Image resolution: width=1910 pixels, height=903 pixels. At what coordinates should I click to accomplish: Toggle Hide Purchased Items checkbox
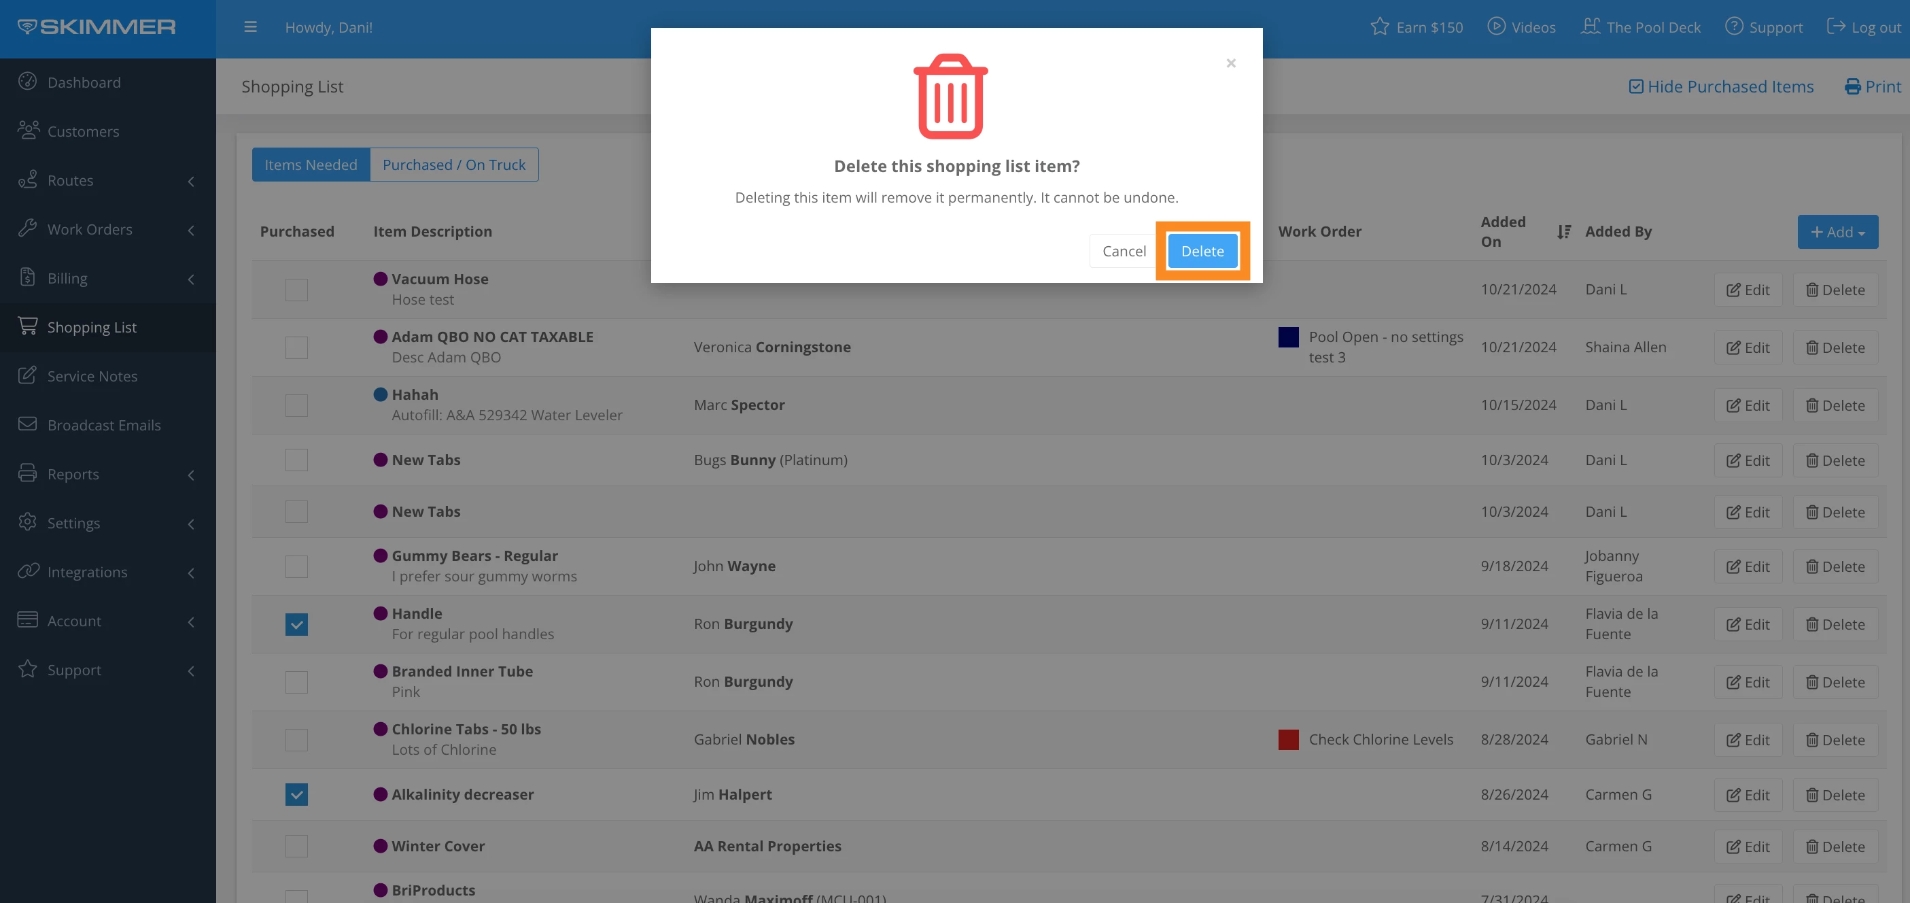[1635, 87]
